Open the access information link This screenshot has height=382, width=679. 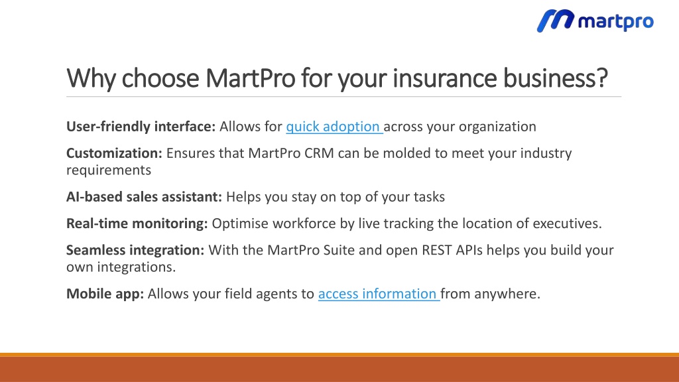click(x=379, y=294)
